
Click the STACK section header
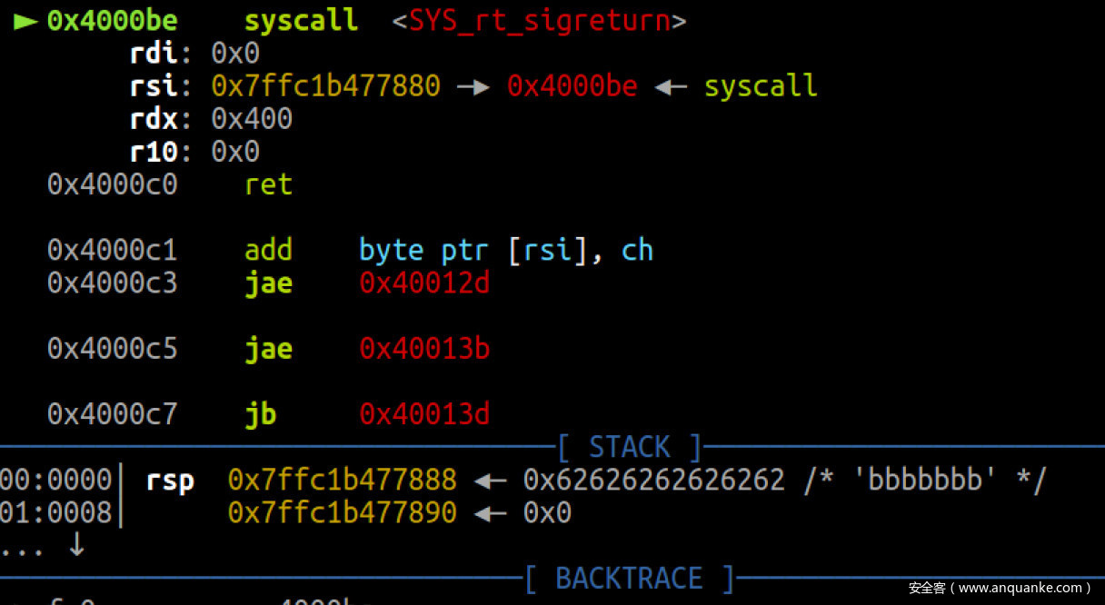tap(630, 447)
